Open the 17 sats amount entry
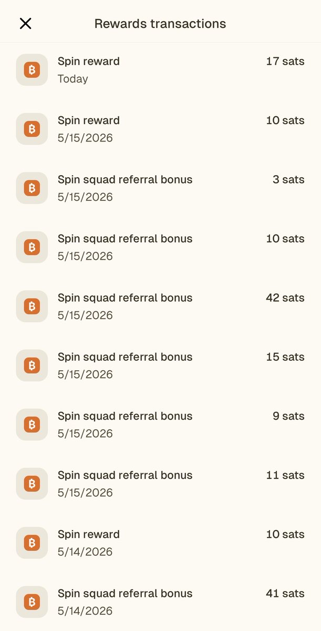Screen dimensions: 321x631 [x=285, y=61]
